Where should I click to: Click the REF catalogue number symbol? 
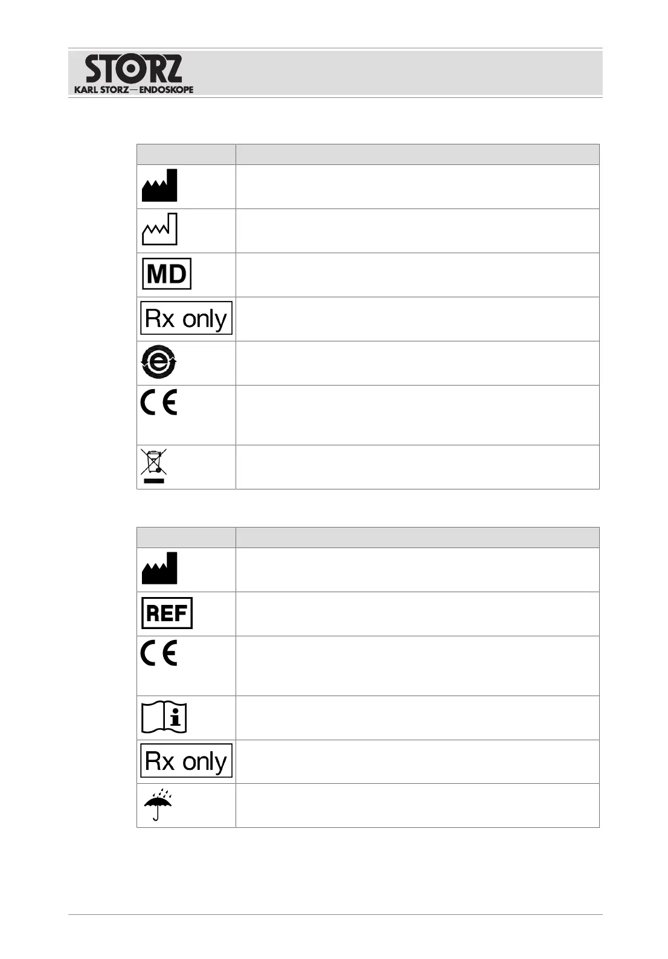(167, 613)
